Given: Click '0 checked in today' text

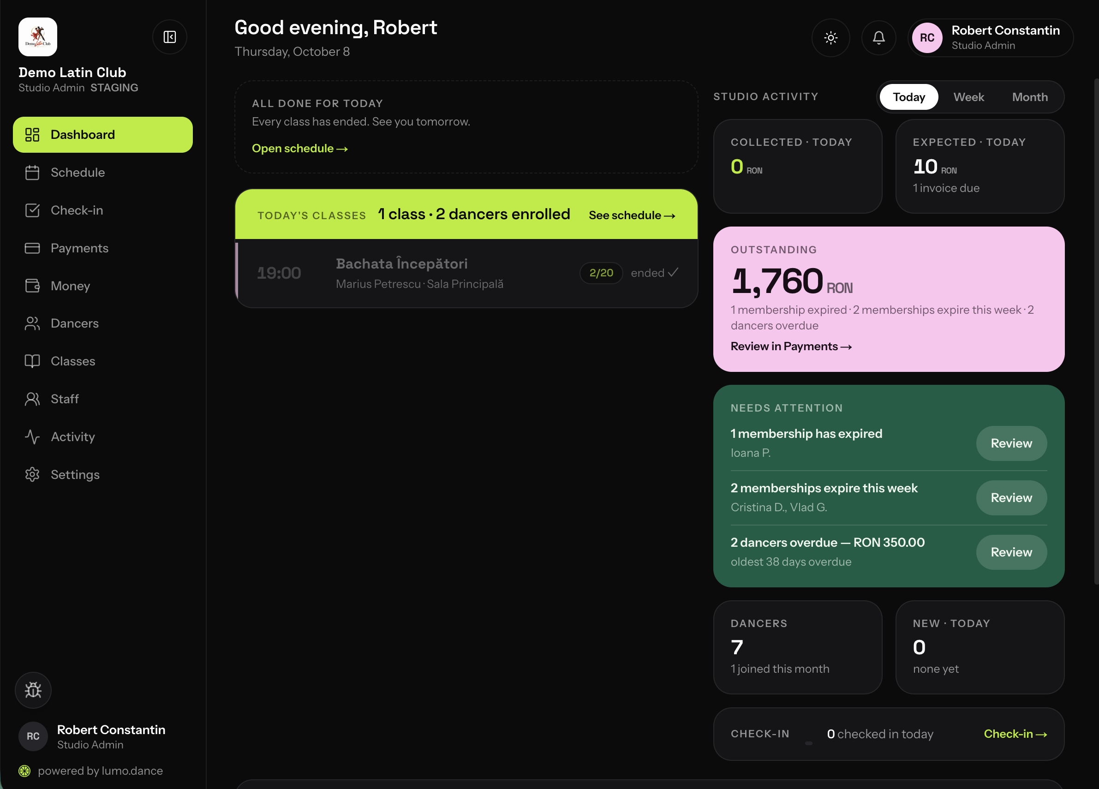Looking at the screenshot, I should (880, 734).
